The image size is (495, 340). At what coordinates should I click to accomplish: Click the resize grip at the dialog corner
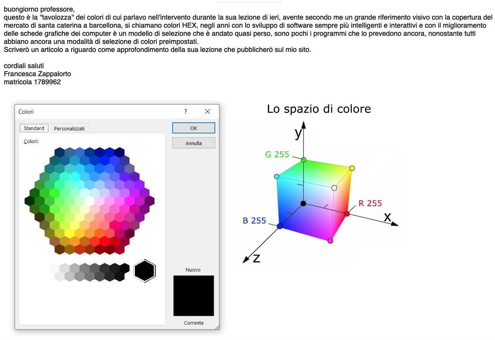click(x=217, y=327)
